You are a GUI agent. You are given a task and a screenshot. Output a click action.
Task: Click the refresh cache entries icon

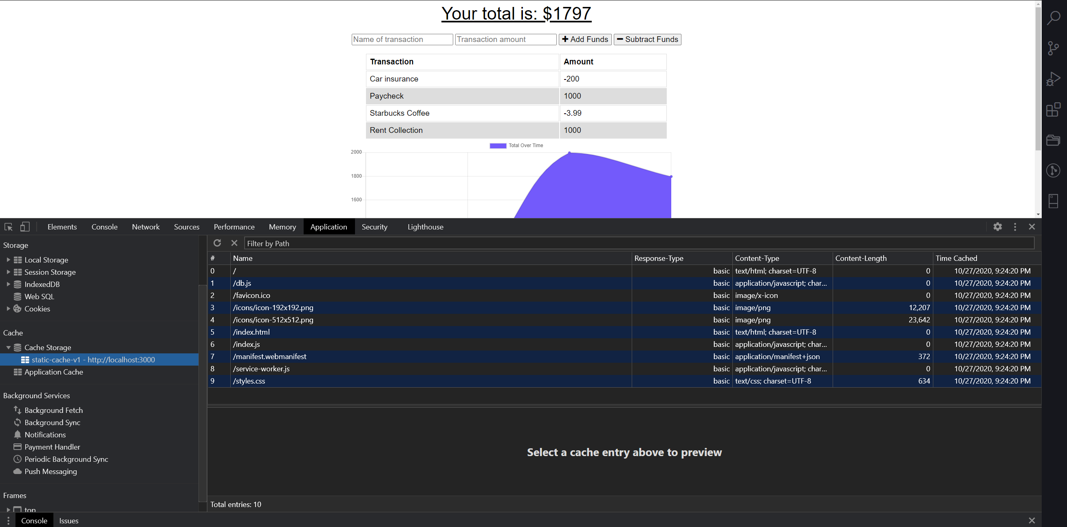pyautogui.click(x=217, y=243)
